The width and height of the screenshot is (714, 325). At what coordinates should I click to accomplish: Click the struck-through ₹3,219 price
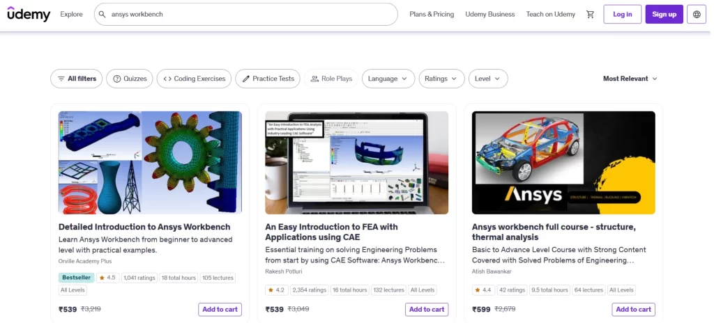91,309
